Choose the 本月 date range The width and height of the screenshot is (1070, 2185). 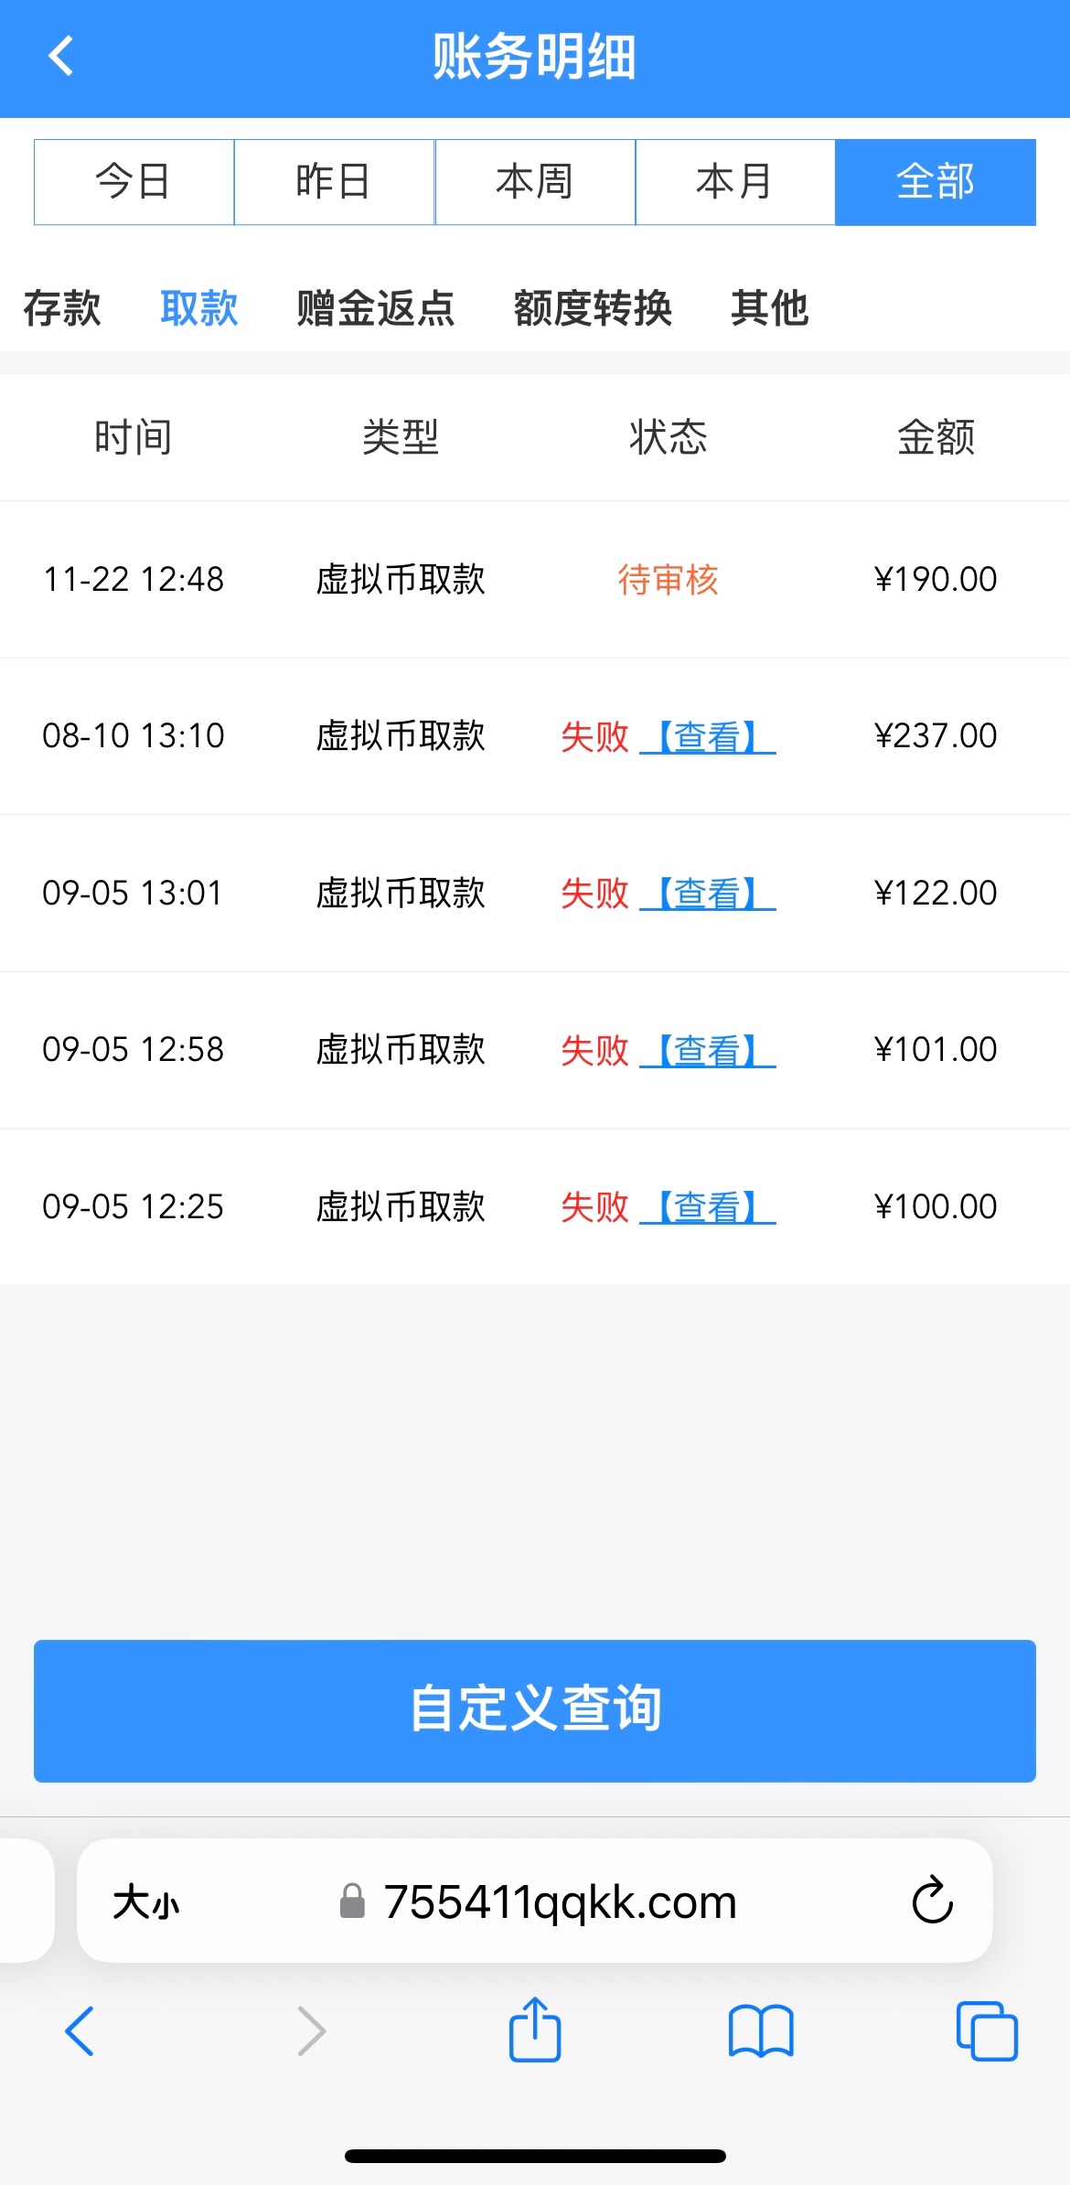point(734,182)
